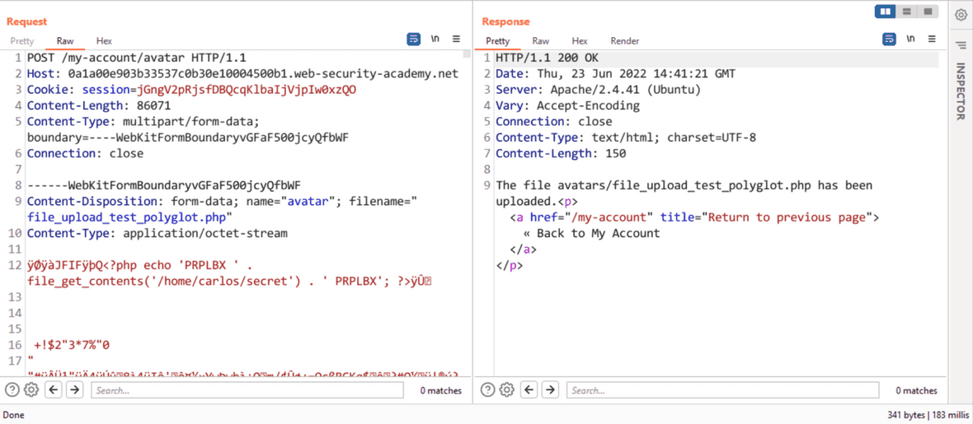Select side-by-side layout view
The image size is (973, 424).
click(x=886, y=12)
